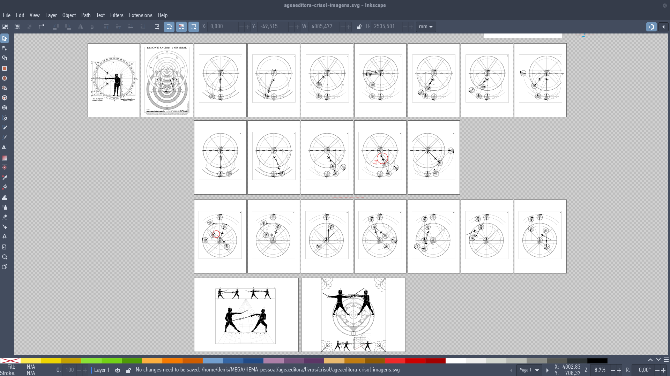Select the Eraser tool

coord(5,217)
